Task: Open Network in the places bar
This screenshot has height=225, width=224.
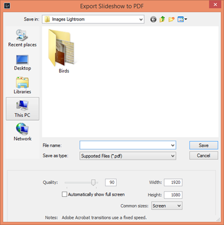Action: 22,132
